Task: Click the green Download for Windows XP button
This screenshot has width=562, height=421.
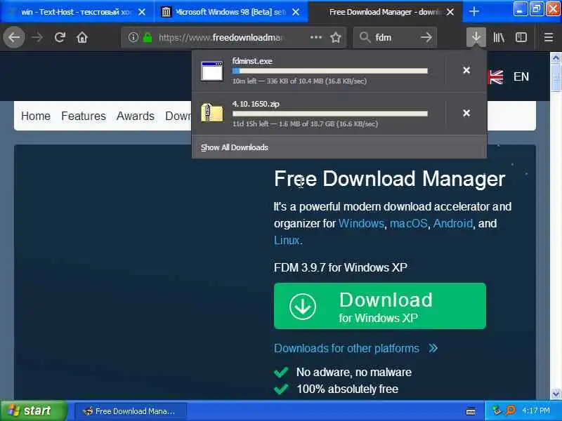Action: (379, 306)
